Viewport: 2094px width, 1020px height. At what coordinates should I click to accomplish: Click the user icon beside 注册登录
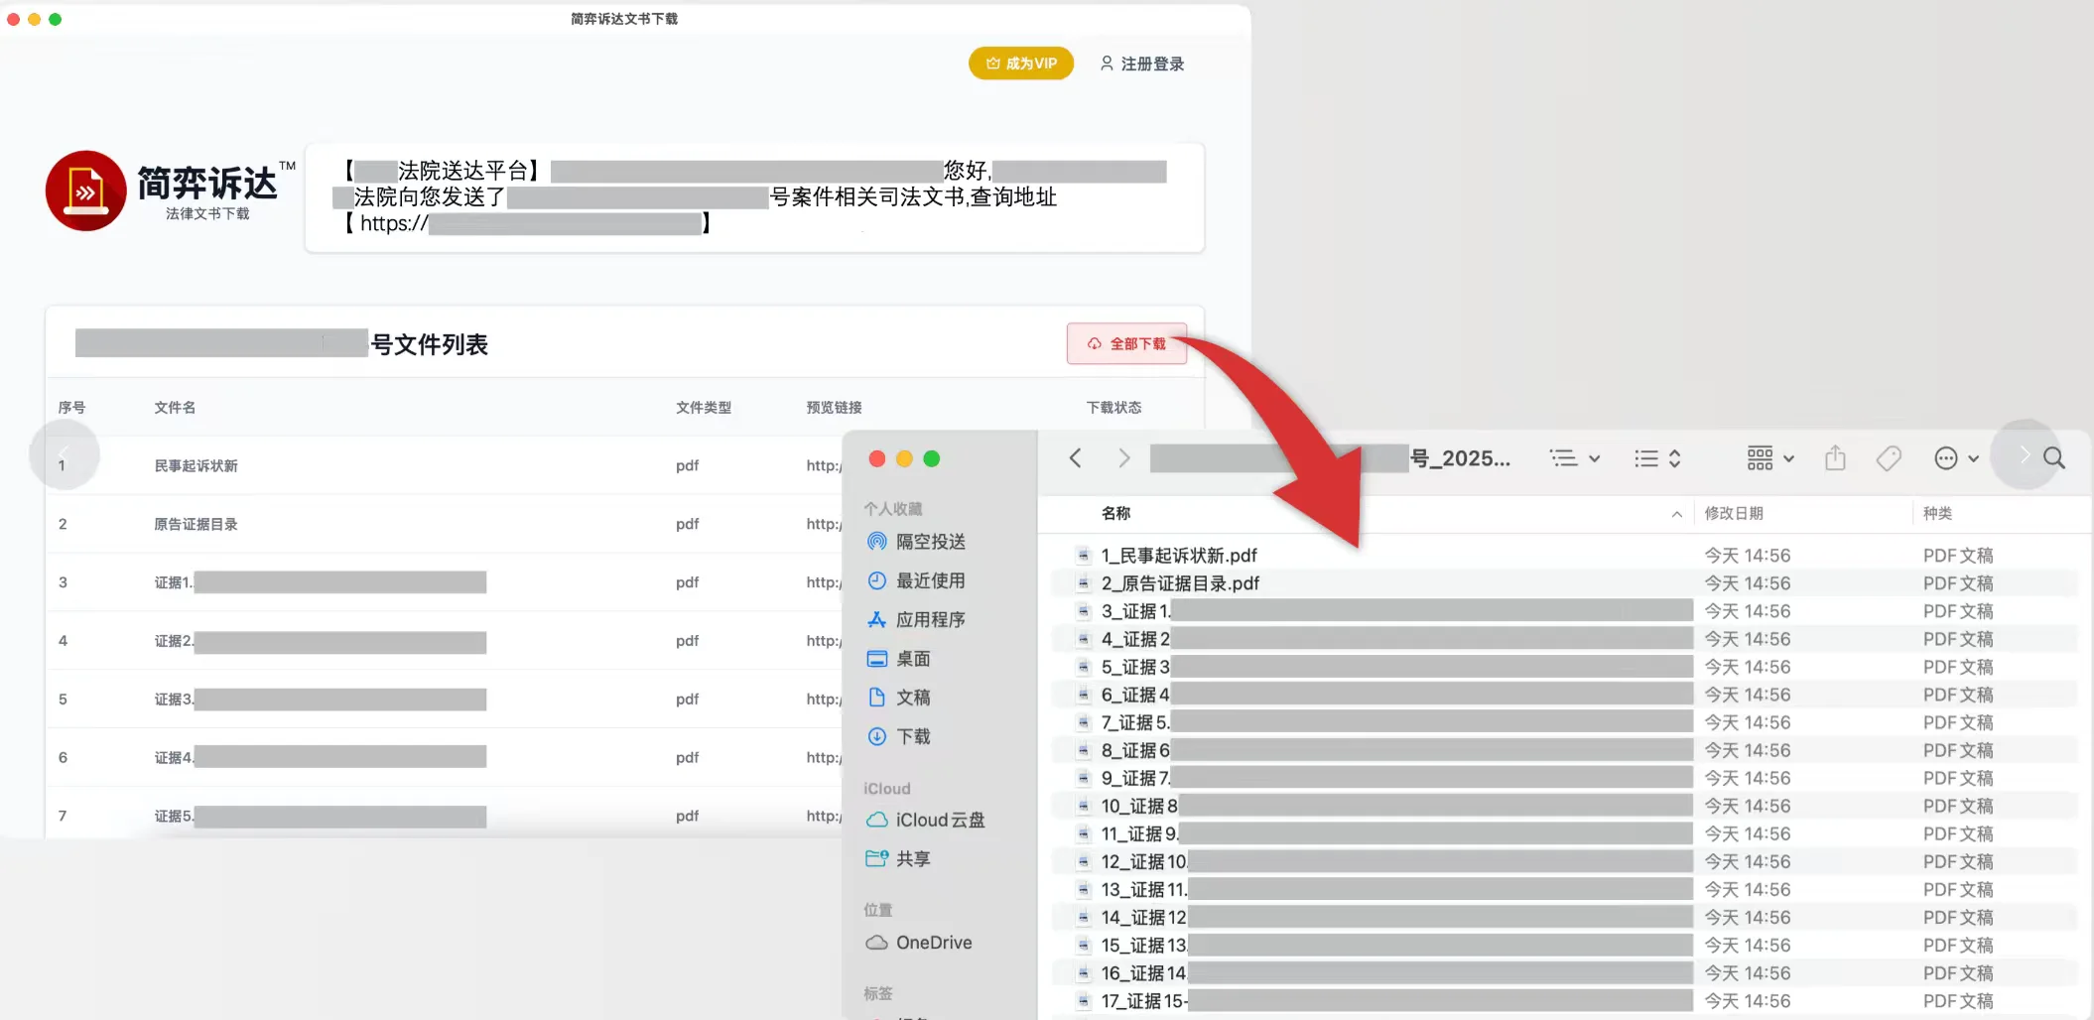click(x=1107, y=63)
